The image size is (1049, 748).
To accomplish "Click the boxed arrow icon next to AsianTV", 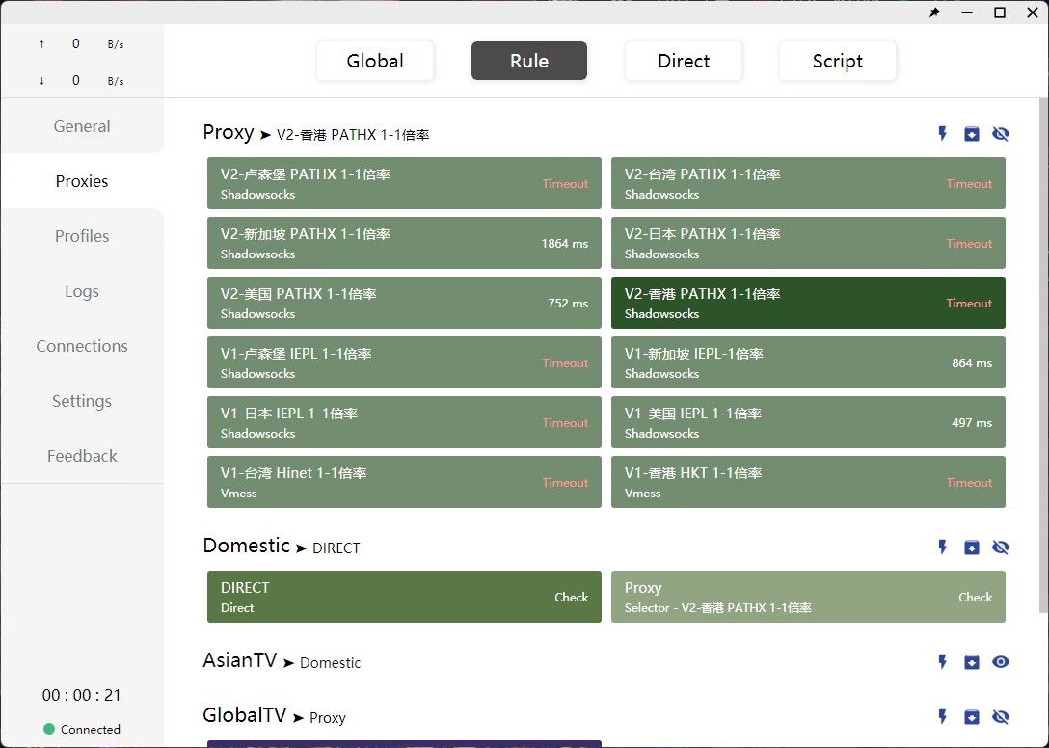I will coord(972,662).
